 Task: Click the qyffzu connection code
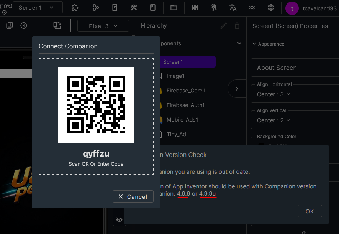pos(96,154)
